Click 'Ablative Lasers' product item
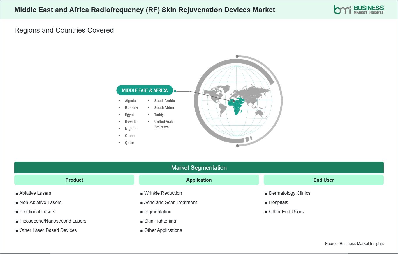 click(35, 193)
